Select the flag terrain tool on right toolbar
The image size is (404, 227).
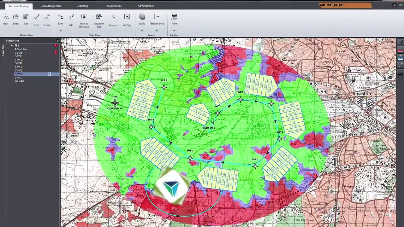(x=400, y=49)
